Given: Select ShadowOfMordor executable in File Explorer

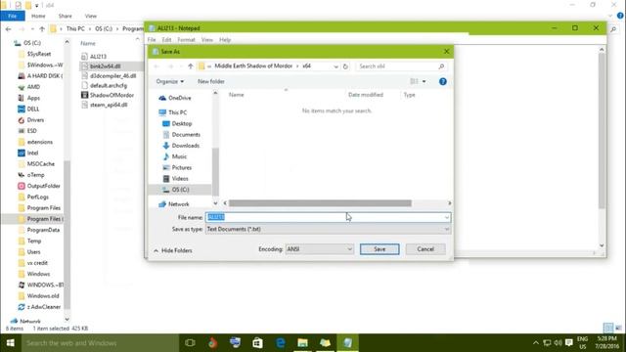Looking at the screenshot, I should [x=112, y=95].
